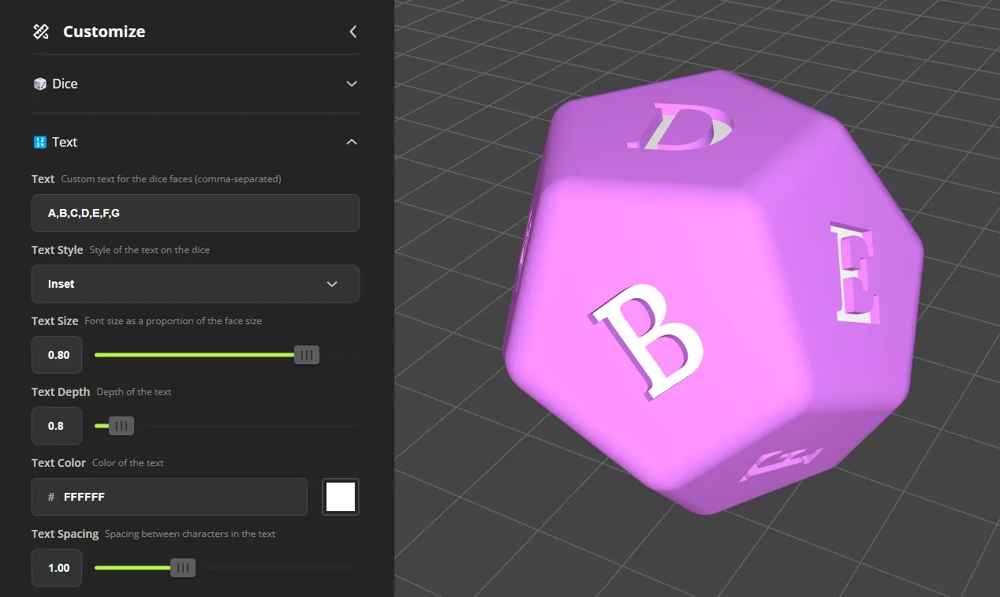Click the Text Size value box showing 0.80
Image resolution: width=1000 pixels, height=597 pixels.
tap(56, 355)
